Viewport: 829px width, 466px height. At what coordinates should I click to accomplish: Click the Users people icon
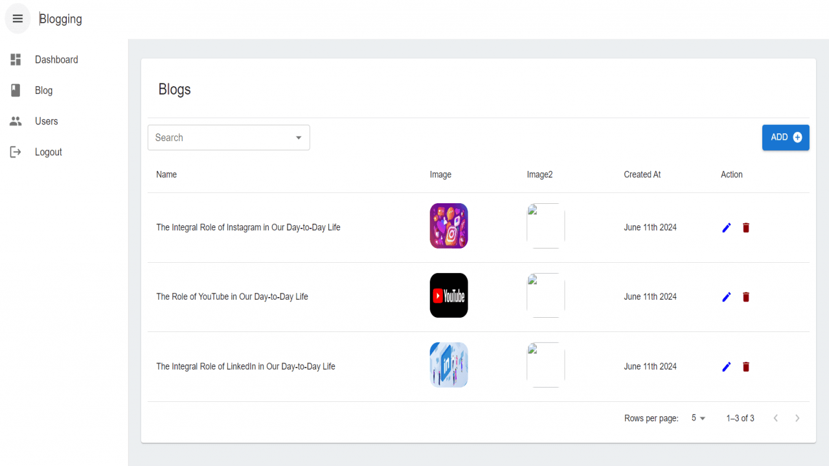pyautogui.click(x=16, y=121)
